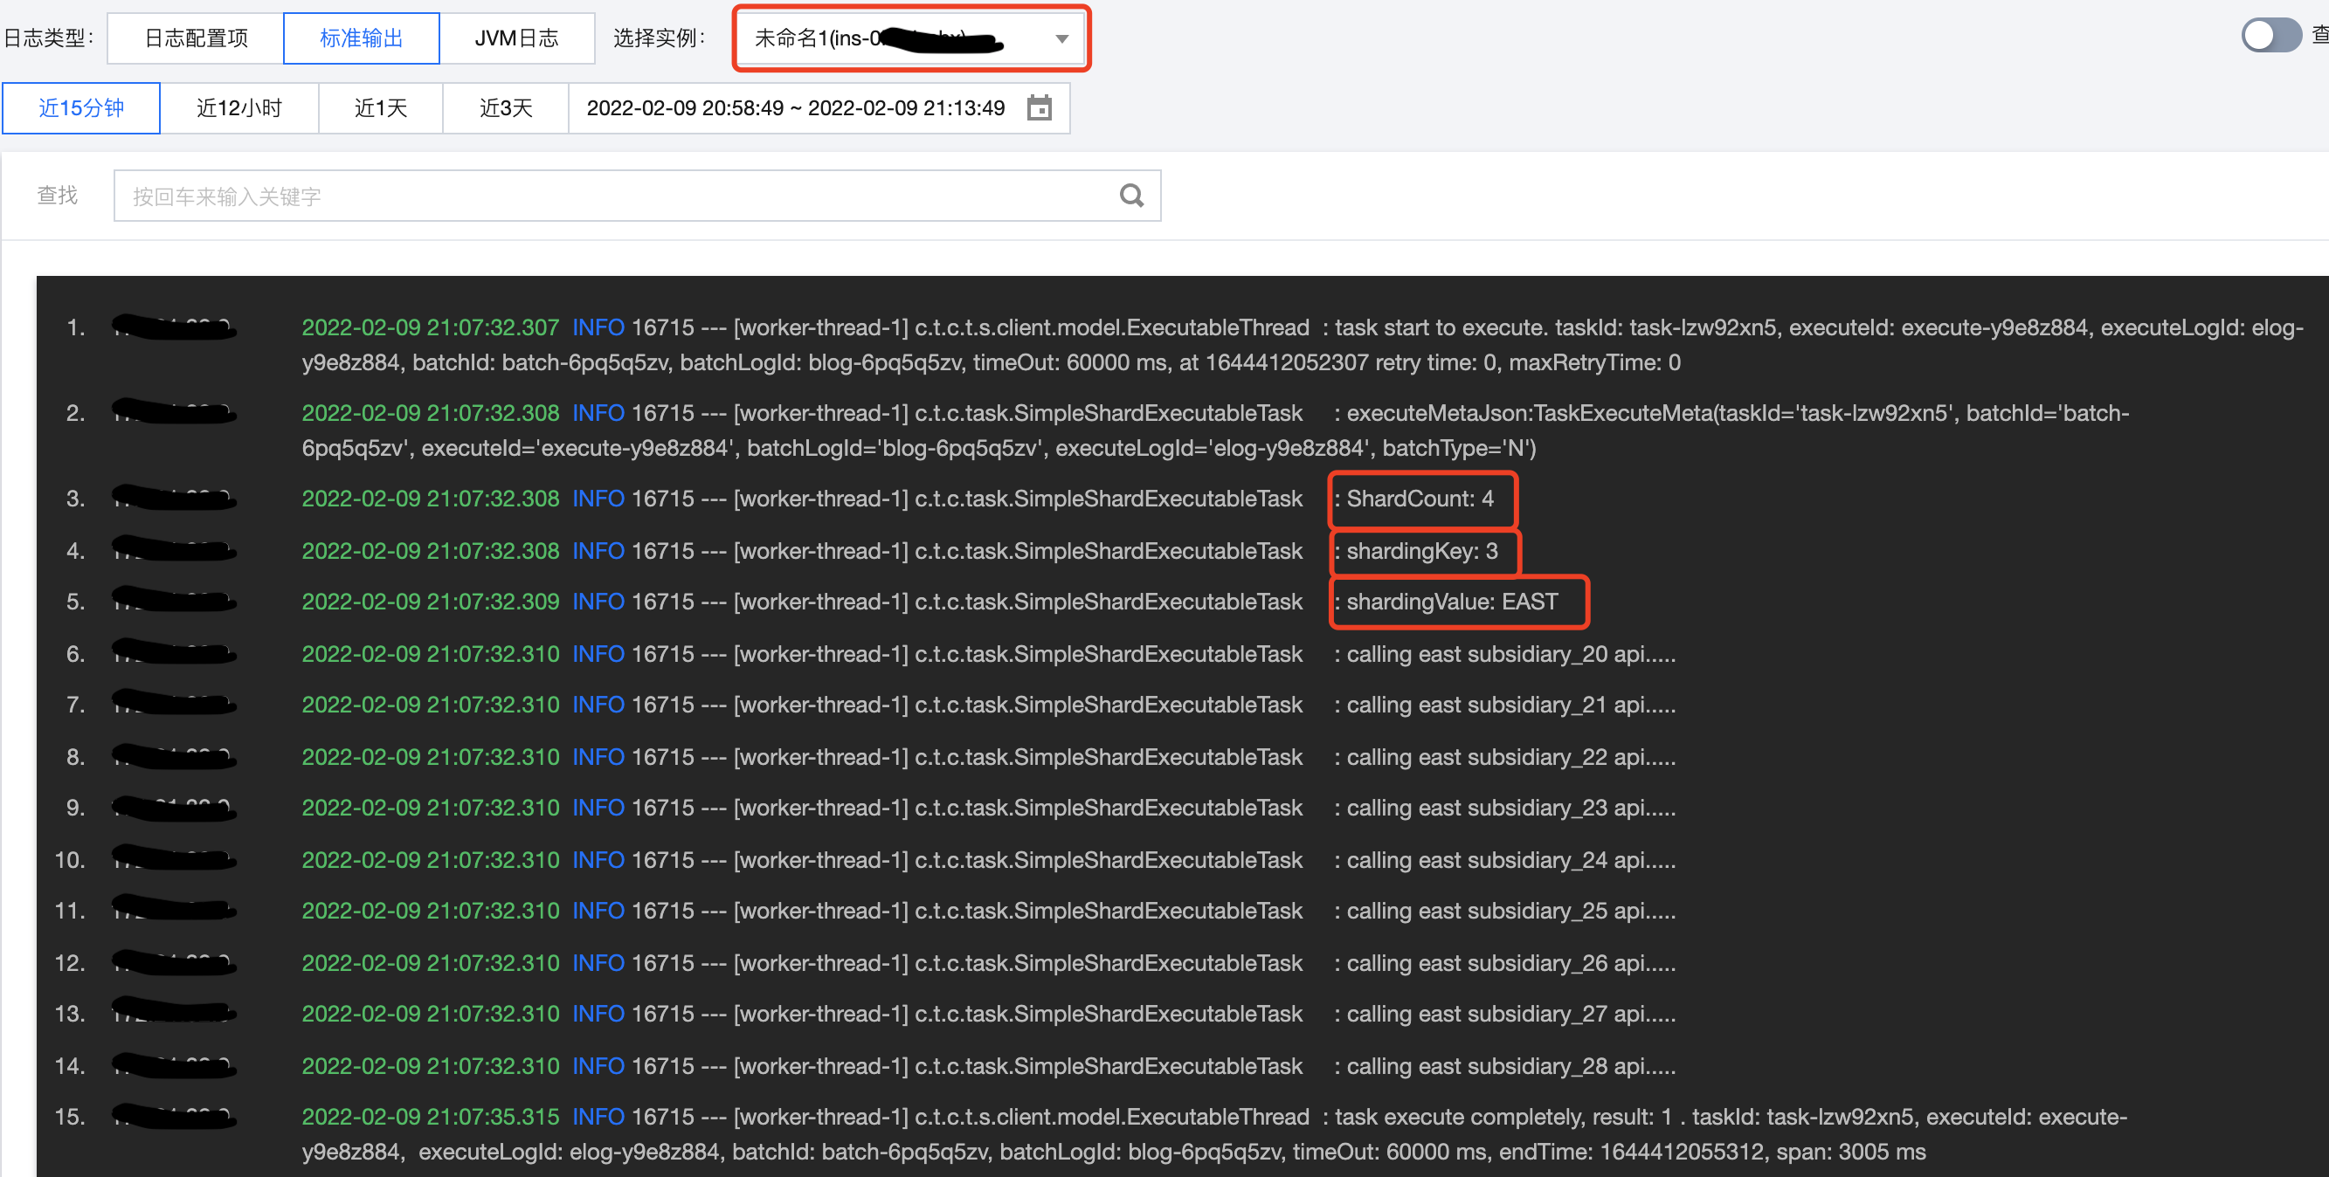Click the date range time field
The height and width of the screenshot is (1177, 2329).
point(795,108)
